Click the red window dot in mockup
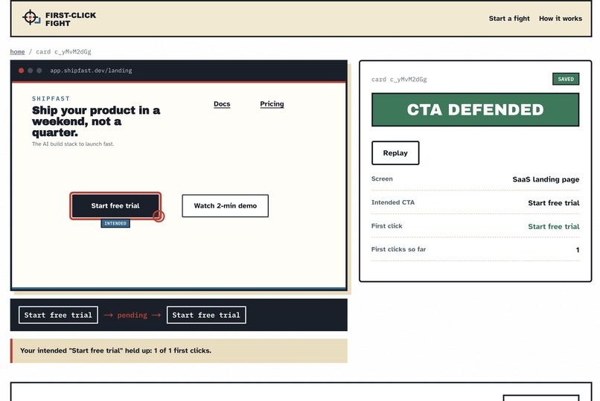The height and width of the screenshot is (401, 600). tap(22, 71)
